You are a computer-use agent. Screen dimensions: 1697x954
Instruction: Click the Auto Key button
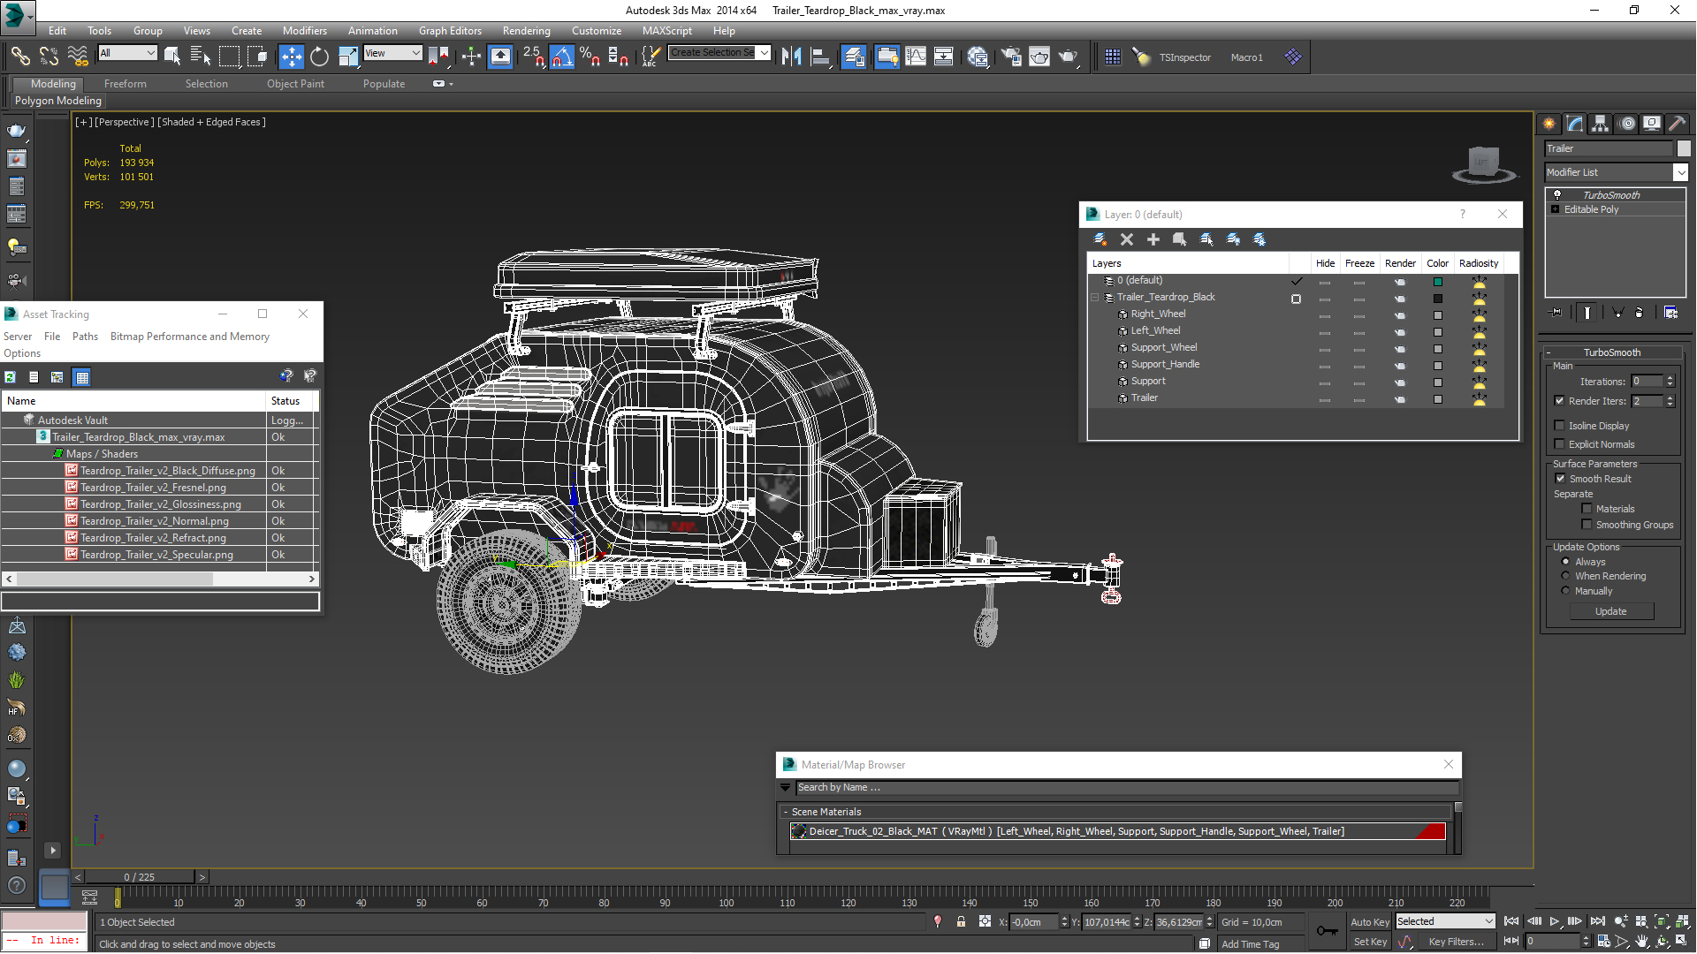point(1369,921)
